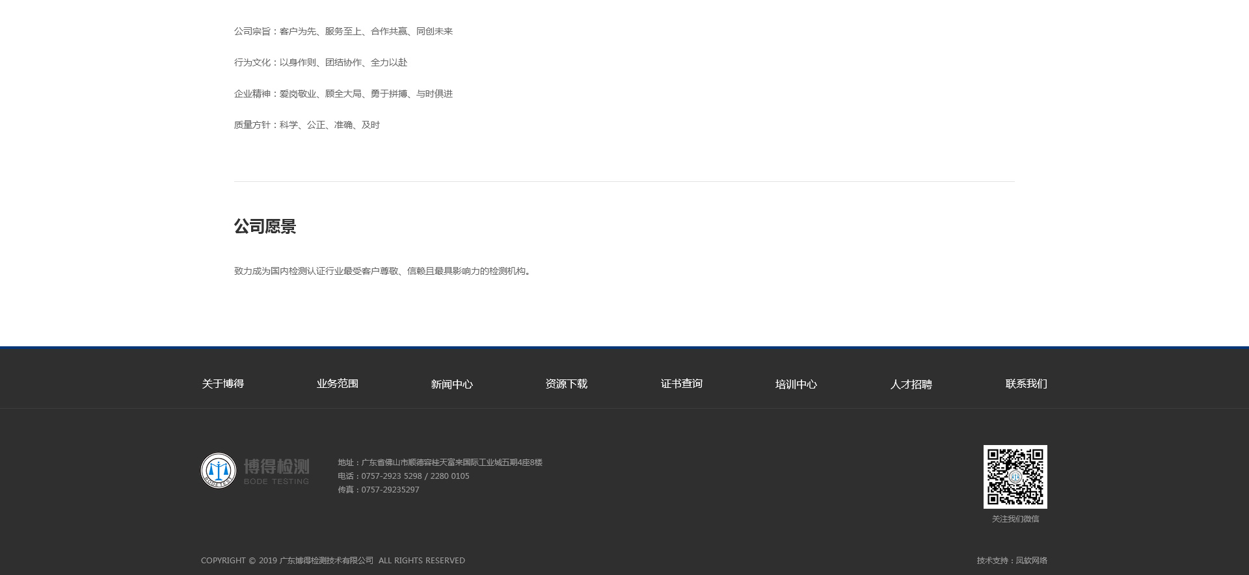Click the 公司宗旨 text line
The width and height of the screenshot is (1249, 575).
point(343,31)
